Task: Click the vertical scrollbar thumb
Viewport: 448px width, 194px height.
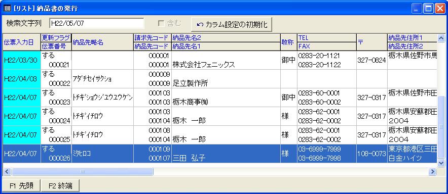Action: click(x=441, y=127)
